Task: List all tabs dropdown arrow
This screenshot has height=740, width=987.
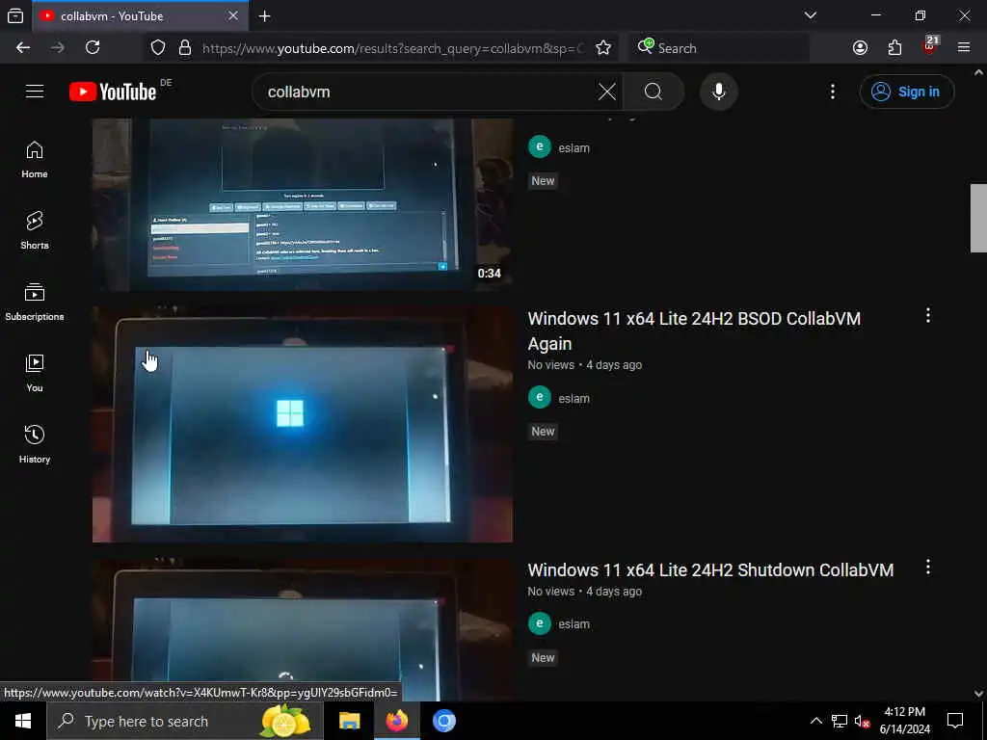Action: pyautogui.click(x=810, y=15)
